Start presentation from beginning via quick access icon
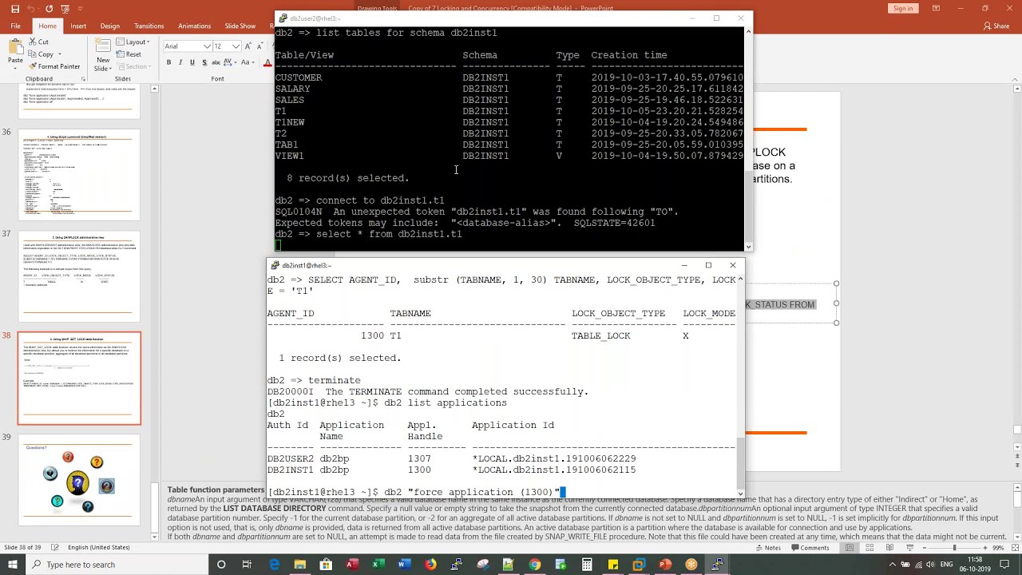The width and height of the screenshot is (1022, 575). [x=66, y=9]
